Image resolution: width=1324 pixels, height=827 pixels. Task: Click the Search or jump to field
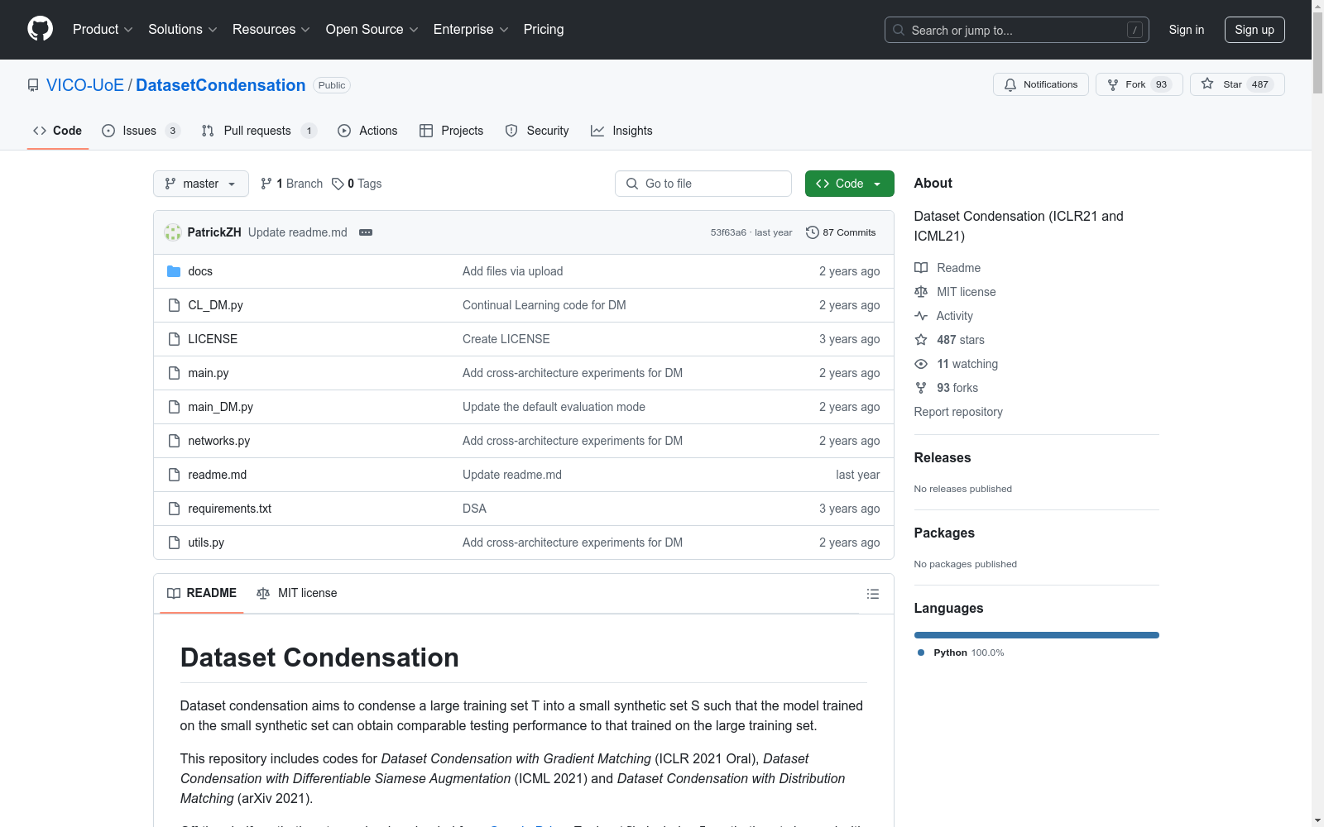pyautogui.click(x=1017, y=30)
